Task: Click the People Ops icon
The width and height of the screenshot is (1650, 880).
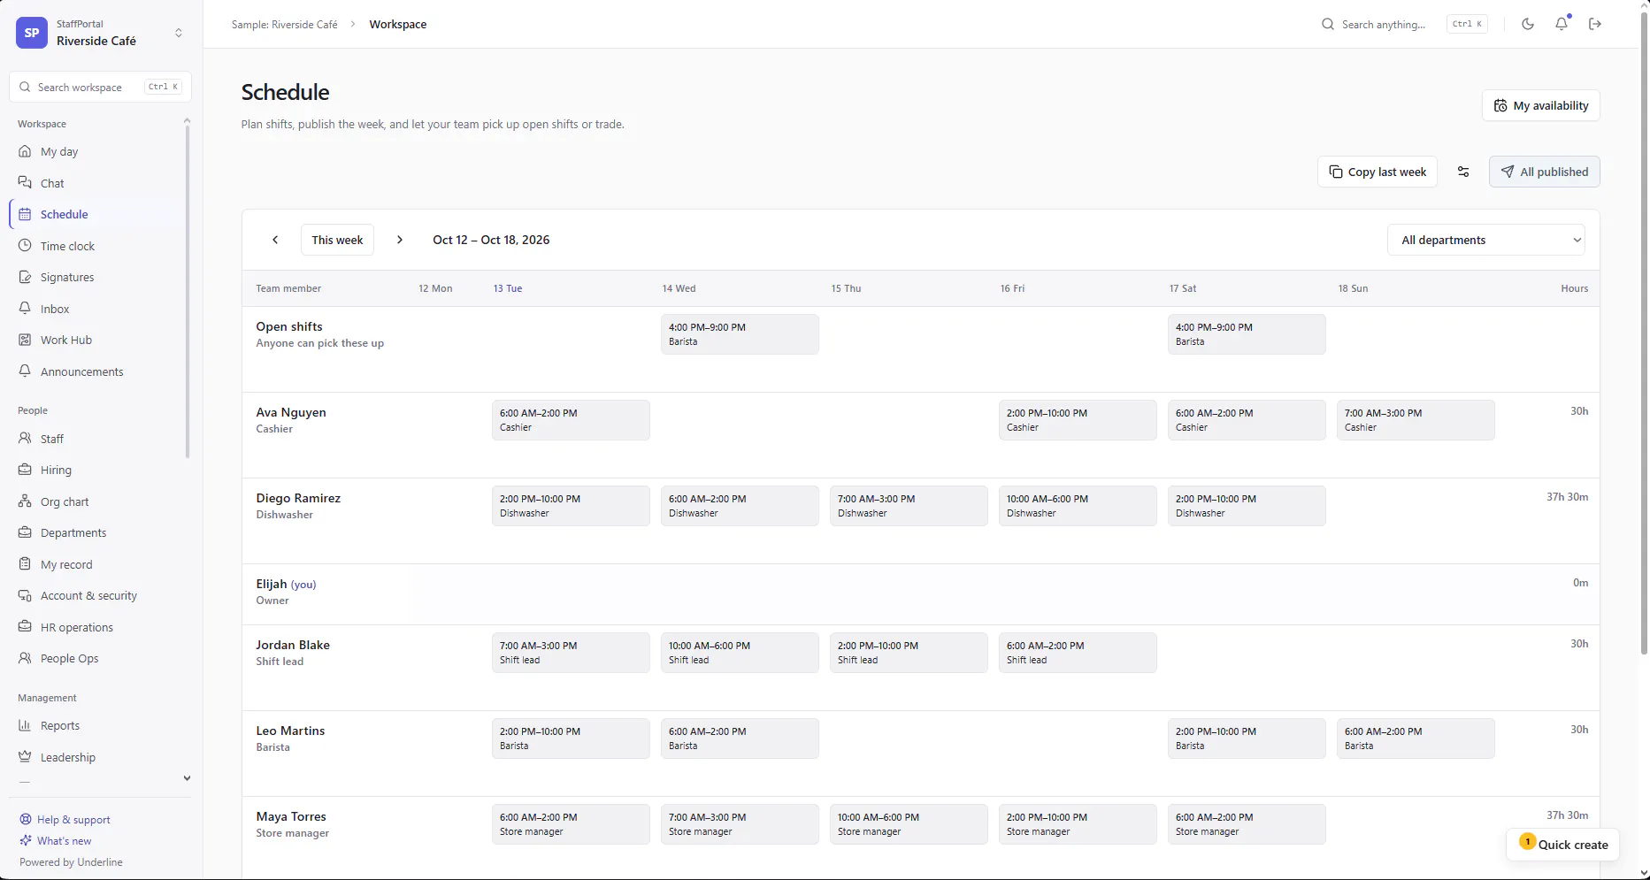Action: click(25, 658)
